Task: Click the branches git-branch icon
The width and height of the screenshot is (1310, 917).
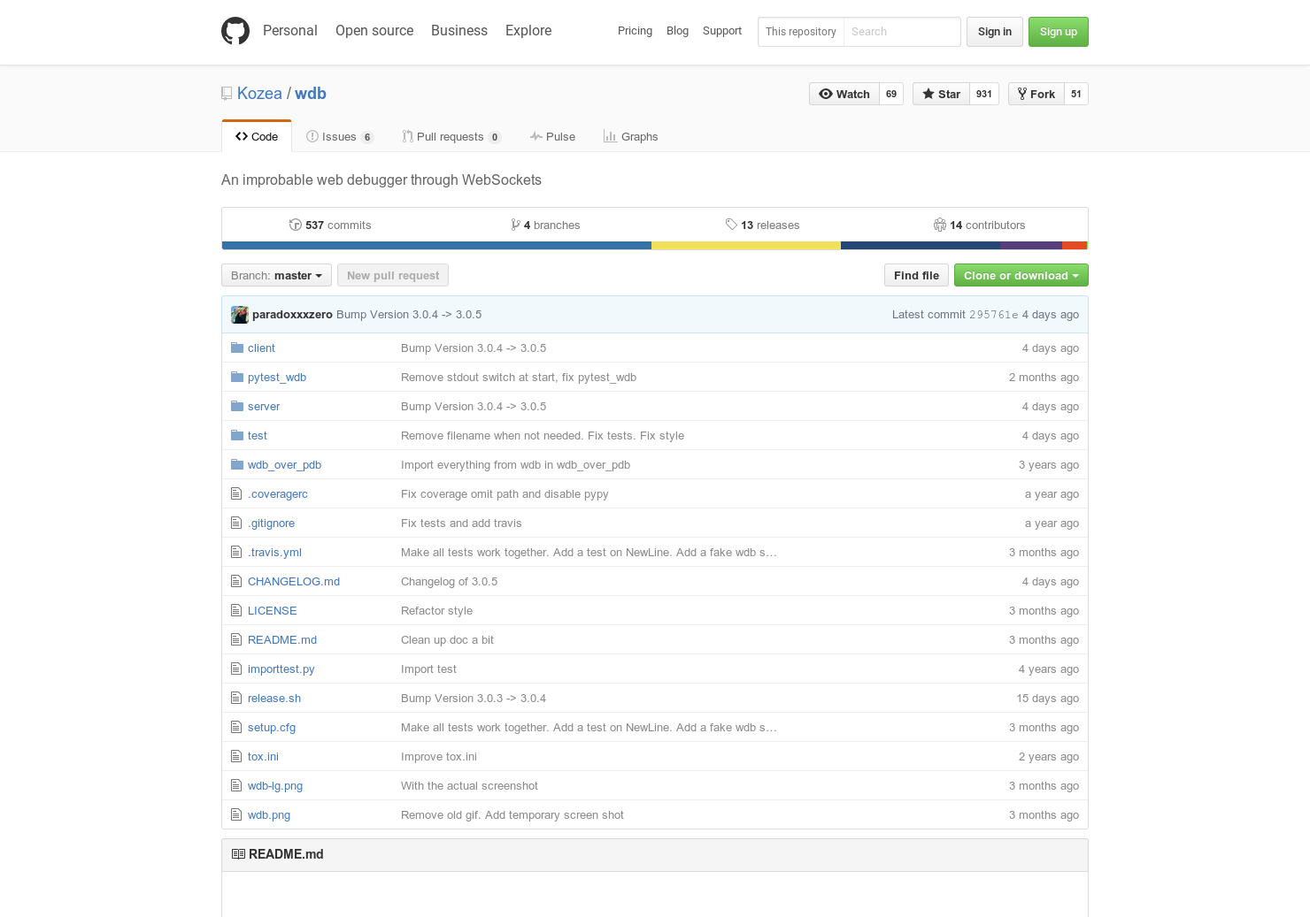Action: point(515,225)
